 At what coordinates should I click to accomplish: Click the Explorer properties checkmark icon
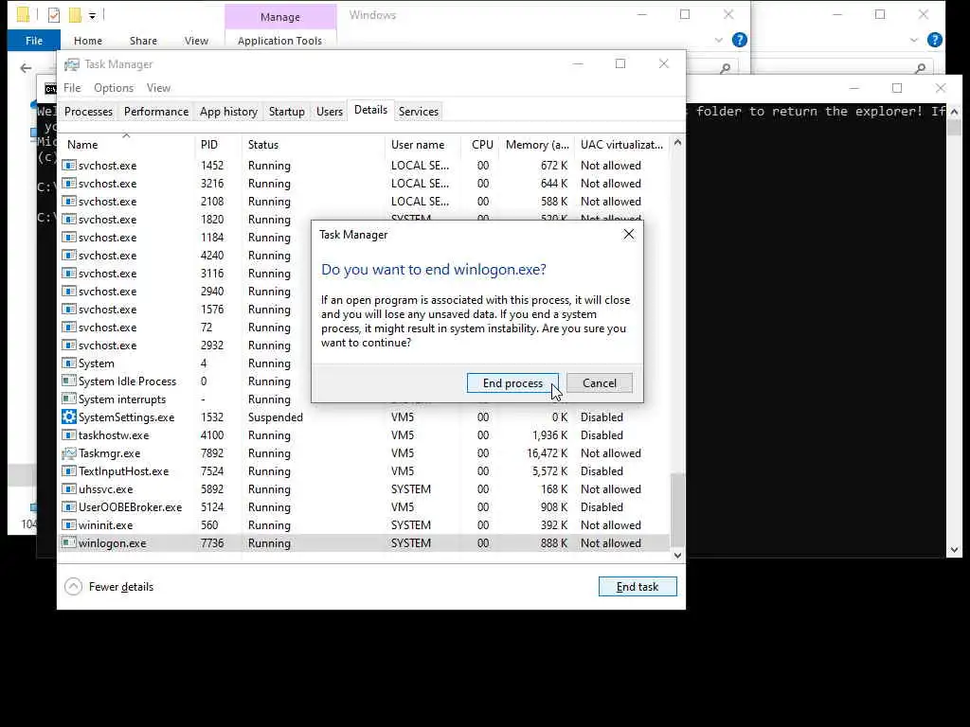(x=54, y=15)
